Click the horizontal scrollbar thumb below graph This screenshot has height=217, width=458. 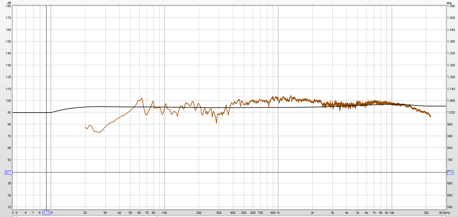pyautogui.click(x=87, y=216)
